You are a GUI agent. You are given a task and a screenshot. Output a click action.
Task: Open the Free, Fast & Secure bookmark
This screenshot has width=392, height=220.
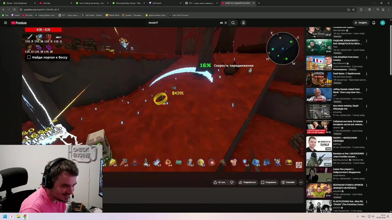pyautogui.click(x=179, y=15)
